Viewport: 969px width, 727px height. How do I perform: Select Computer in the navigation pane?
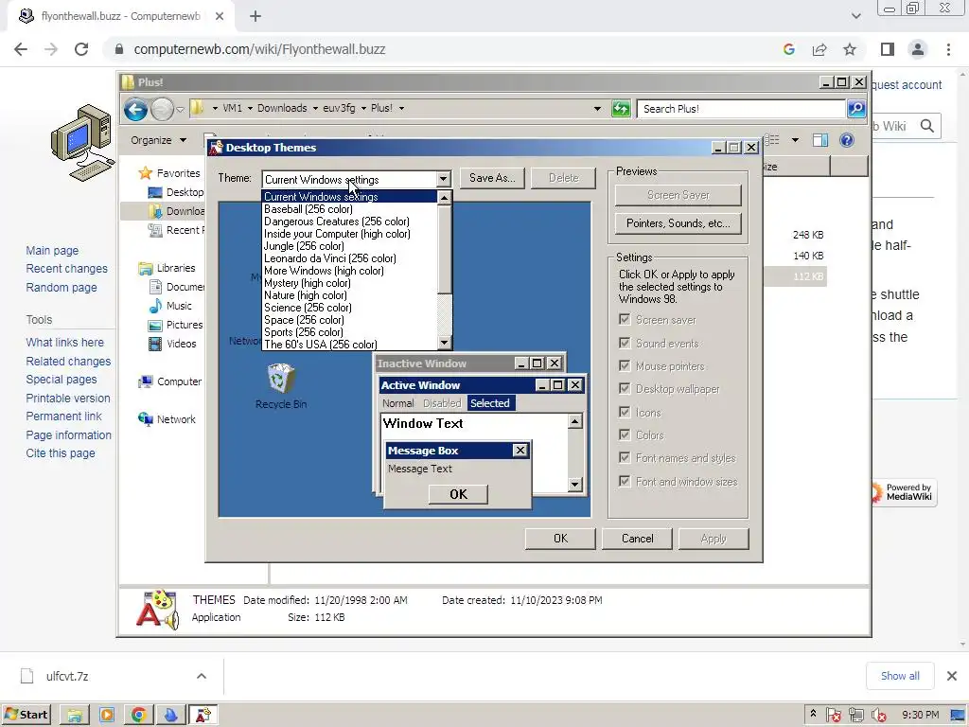click(170, 381)
